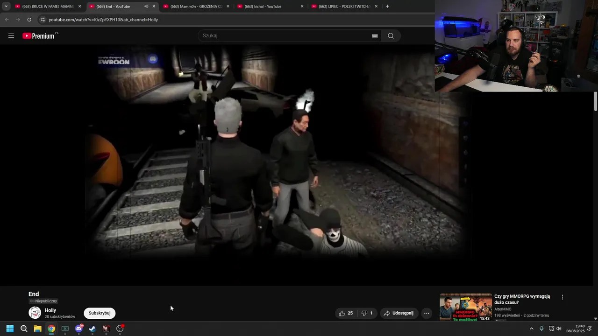This screenshot has width=598, height=336.
Task: Open the on-screen keyboard in search box
Action: (375, 36)
